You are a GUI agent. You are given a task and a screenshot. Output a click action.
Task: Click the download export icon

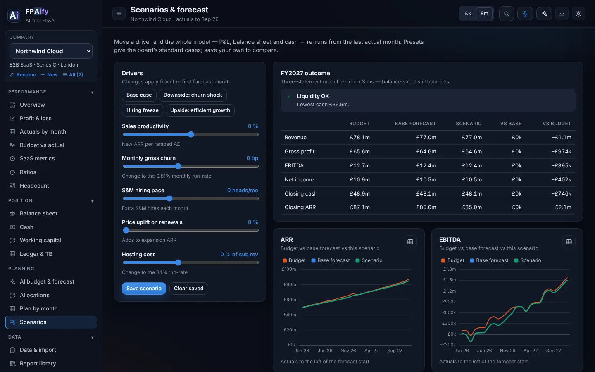tap(562, 14)
